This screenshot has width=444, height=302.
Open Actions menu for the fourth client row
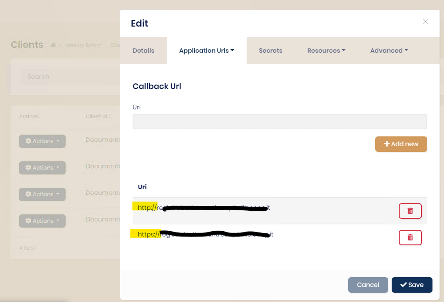coord(42,221)
